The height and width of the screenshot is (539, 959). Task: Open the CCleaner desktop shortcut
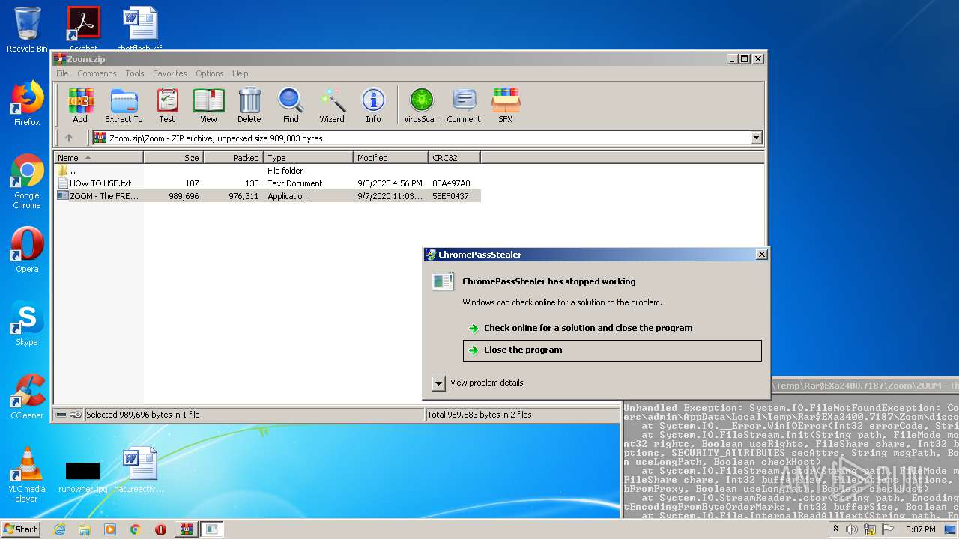[x=27, y=397]
